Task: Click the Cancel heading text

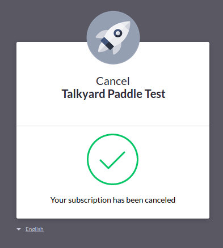Action: (x=113, y=81)
